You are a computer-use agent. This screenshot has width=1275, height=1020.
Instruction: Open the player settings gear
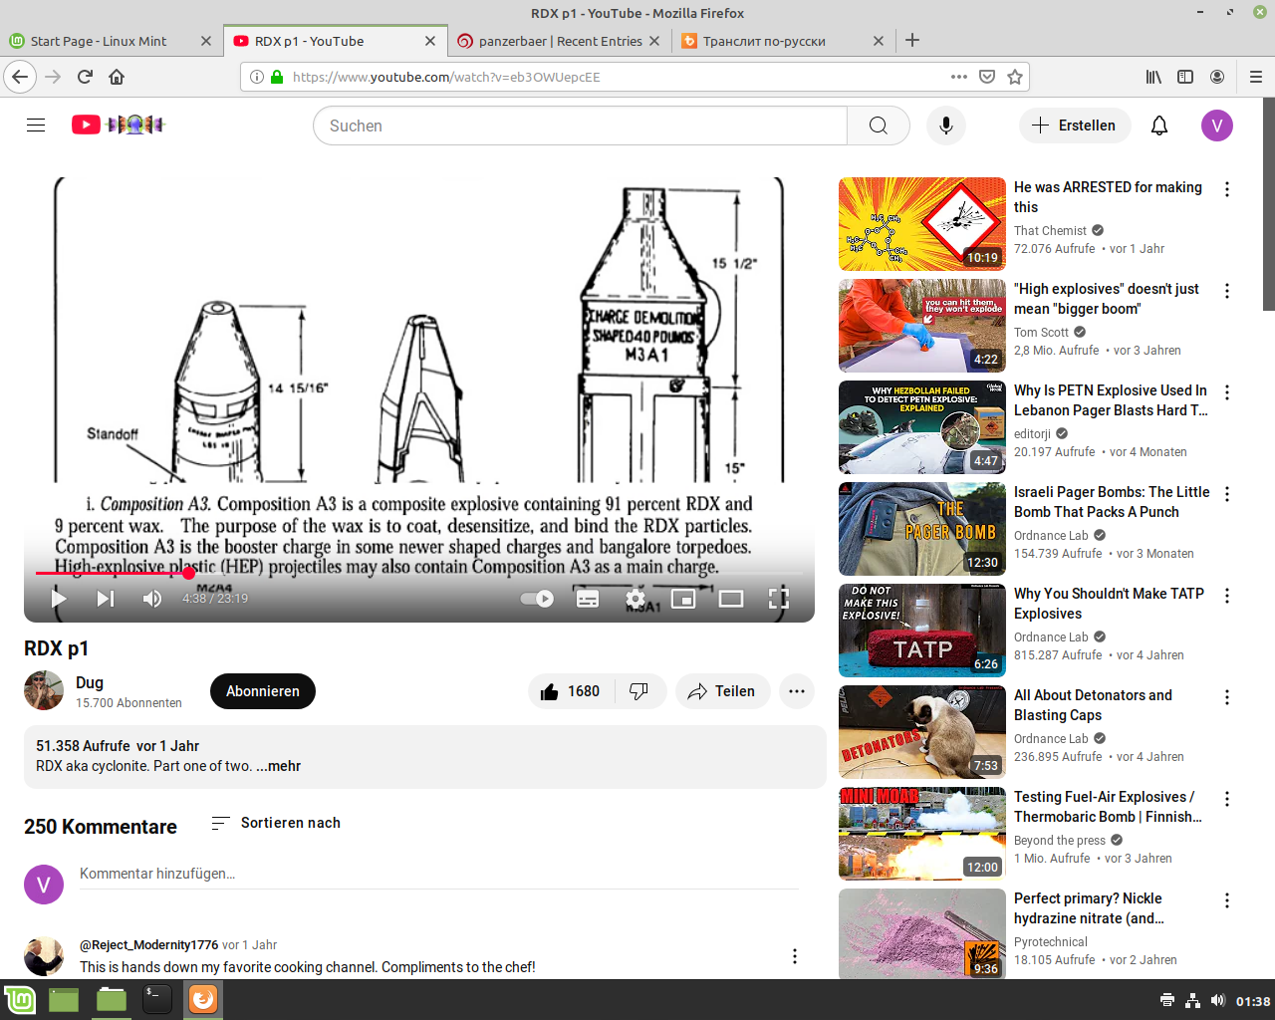coord(636,599)
